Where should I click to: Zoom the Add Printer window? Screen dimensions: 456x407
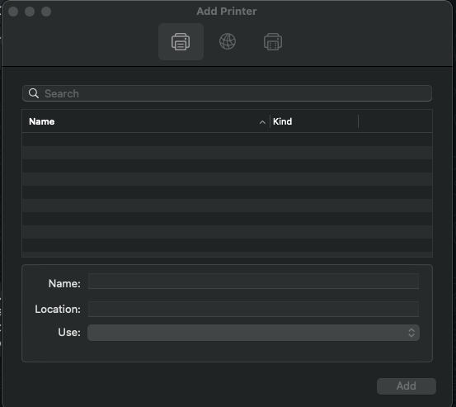pos(46,12)
